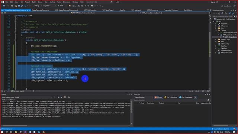This screenshot has height=134, width=238.
Task: Open the Any CPU platform dropdown
Action: coord(49,6)
